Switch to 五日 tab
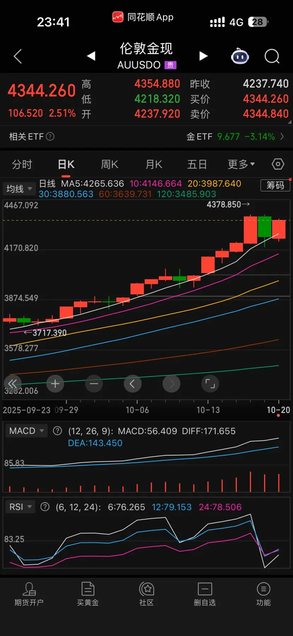293x636 pixels. point(197,164)
